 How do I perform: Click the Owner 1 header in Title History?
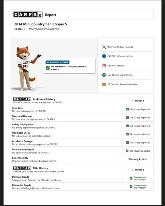(x=138, y=170)
